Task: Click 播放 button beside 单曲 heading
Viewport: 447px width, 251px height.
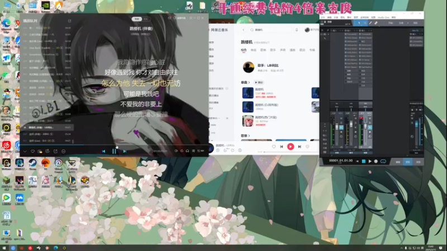Action: click(259, 82)
